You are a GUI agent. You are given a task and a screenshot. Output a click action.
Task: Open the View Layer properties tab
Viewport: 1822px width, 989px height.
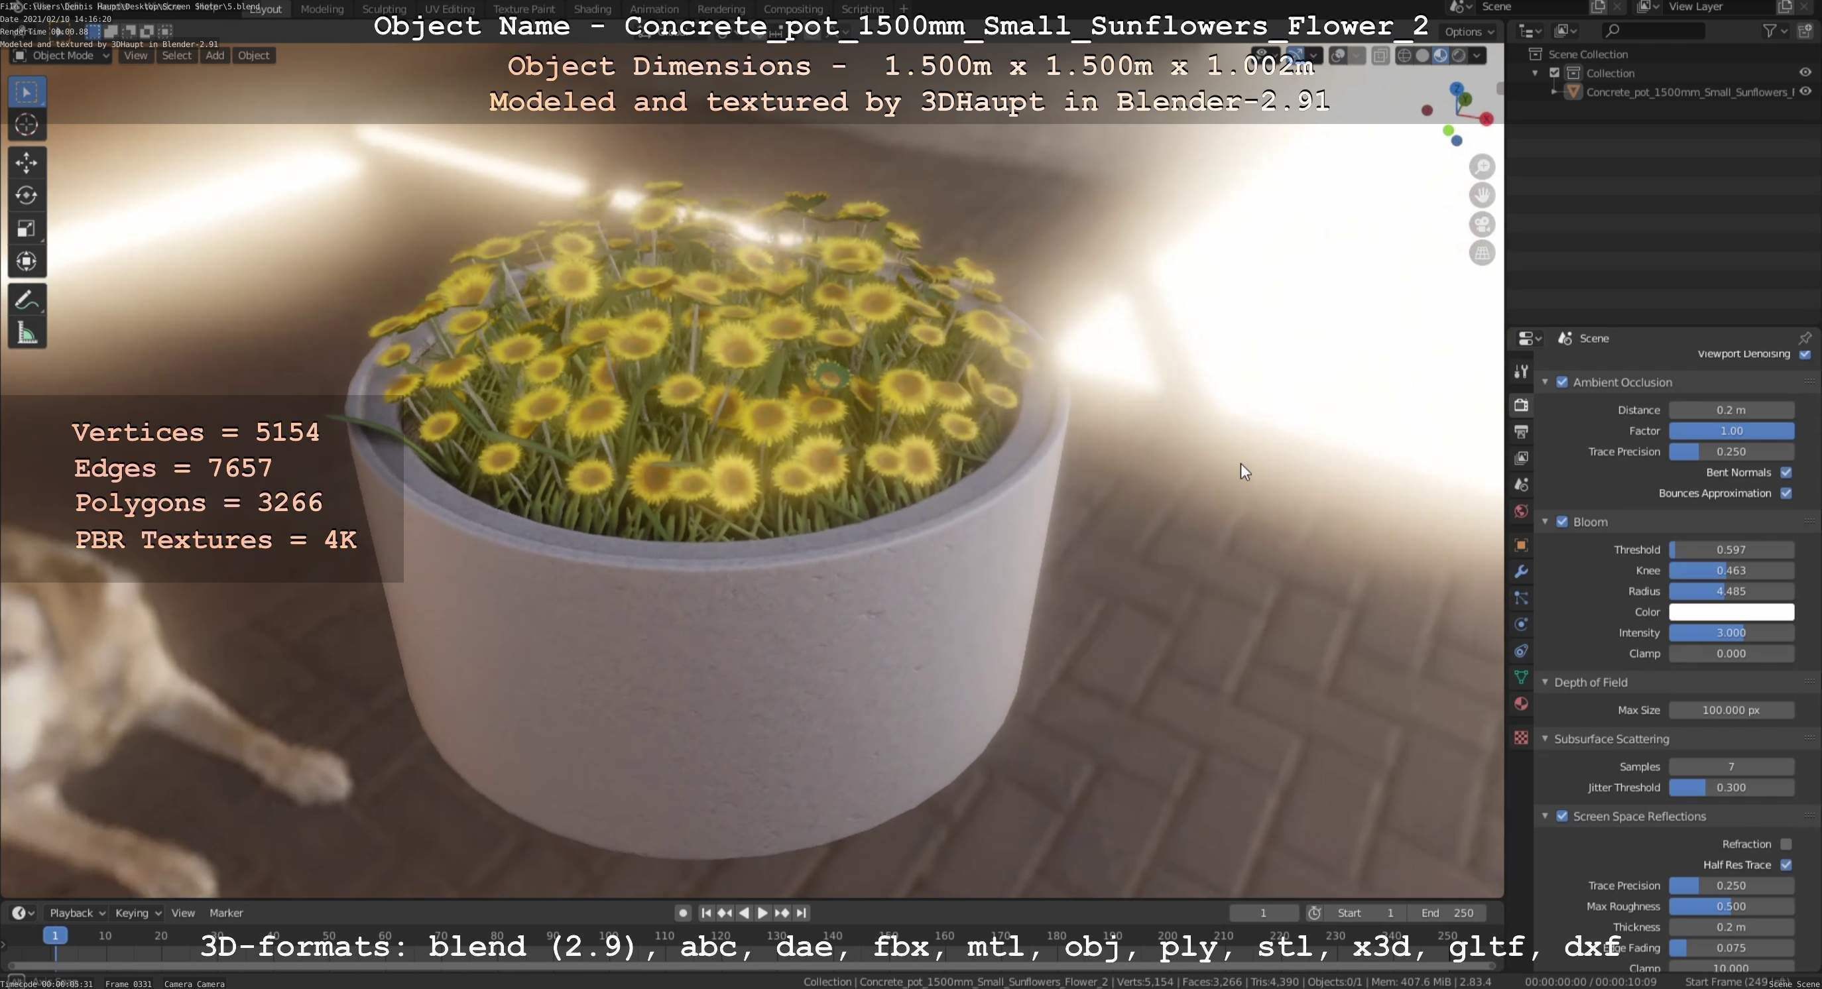[x=1522, y=458]
